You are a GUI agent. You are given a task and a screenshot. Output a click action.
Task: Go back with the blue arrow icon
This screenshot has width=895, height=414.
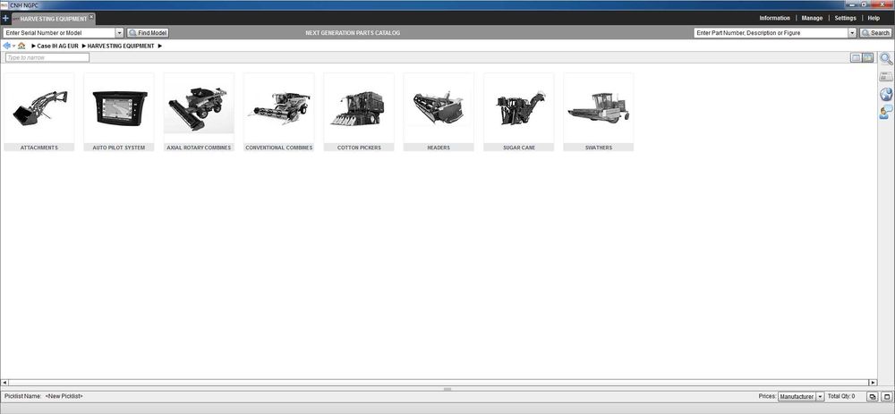coord(6,46)
